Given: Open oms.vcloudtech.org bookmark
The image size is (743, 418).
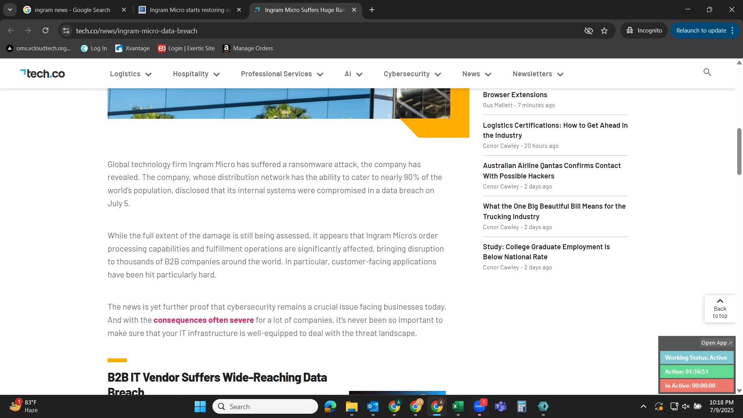Looking at the screenshot, I should 39,48.
